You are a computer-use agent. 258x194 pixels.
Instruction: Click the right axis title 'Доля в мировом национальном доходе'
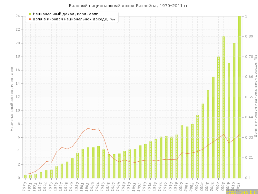pos(255,96)
